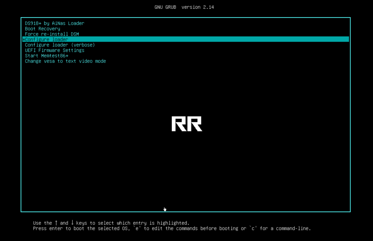373x241 pixels.
Task: Open UEFI Firmware Settings entry
Action: [x=55, y=50]
